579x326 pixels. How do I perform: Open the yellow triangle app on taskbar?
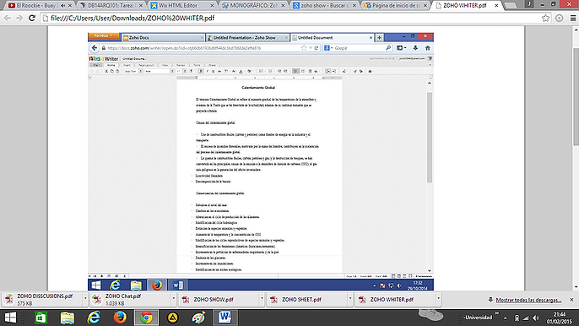coord(172,318)
